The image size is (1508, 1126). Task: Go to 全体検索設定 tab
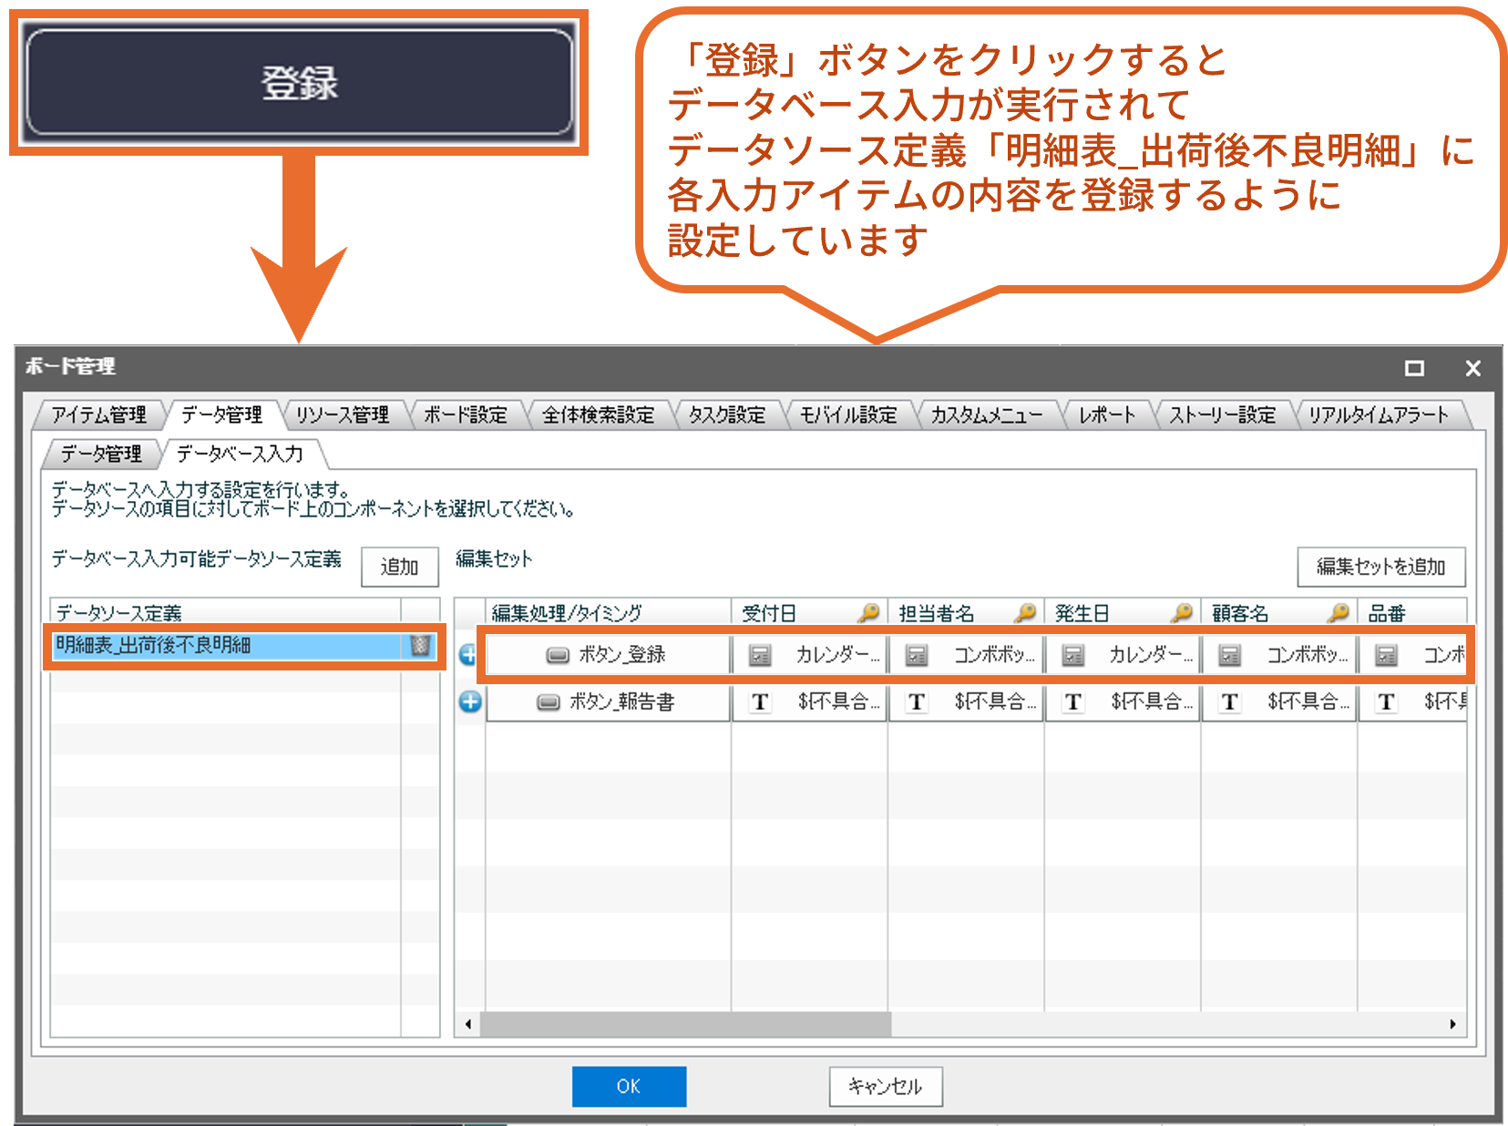click(598, 415)
